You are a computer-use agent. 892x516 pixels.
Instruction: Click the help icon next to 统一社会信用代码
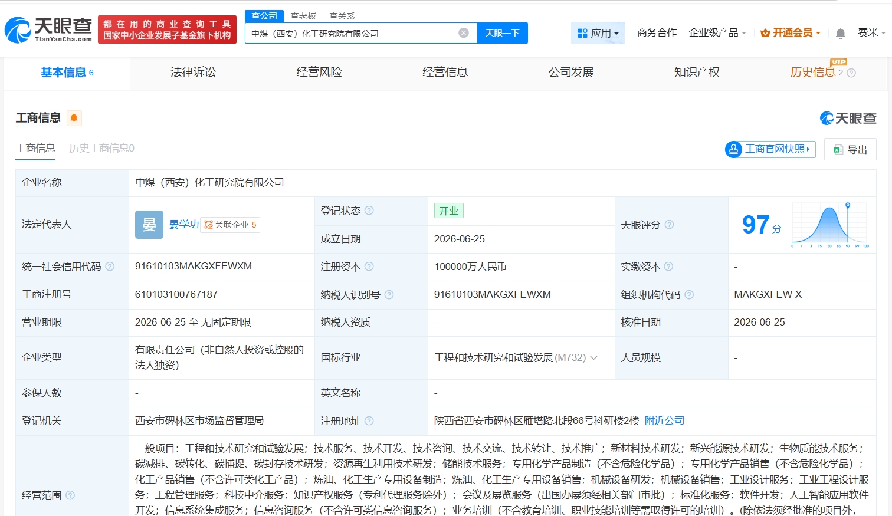coord(110,267)
